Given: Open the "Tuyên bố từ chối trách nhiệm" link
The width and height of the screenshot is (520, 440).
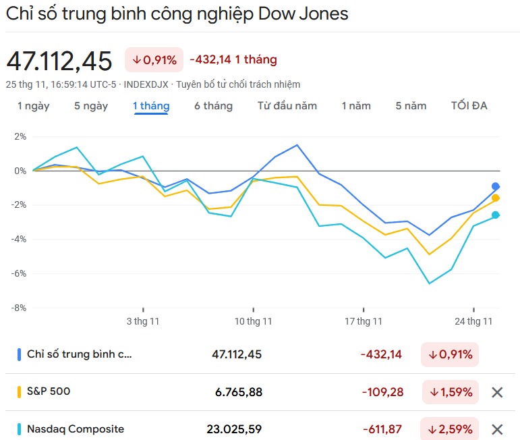Looking at the screenshot, I should click(238, 84).
